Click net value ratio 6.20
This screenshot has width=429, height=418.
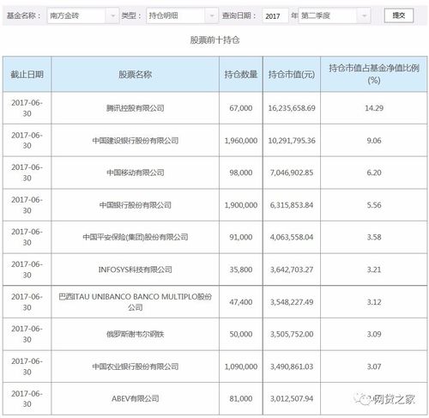coord(374,173)
